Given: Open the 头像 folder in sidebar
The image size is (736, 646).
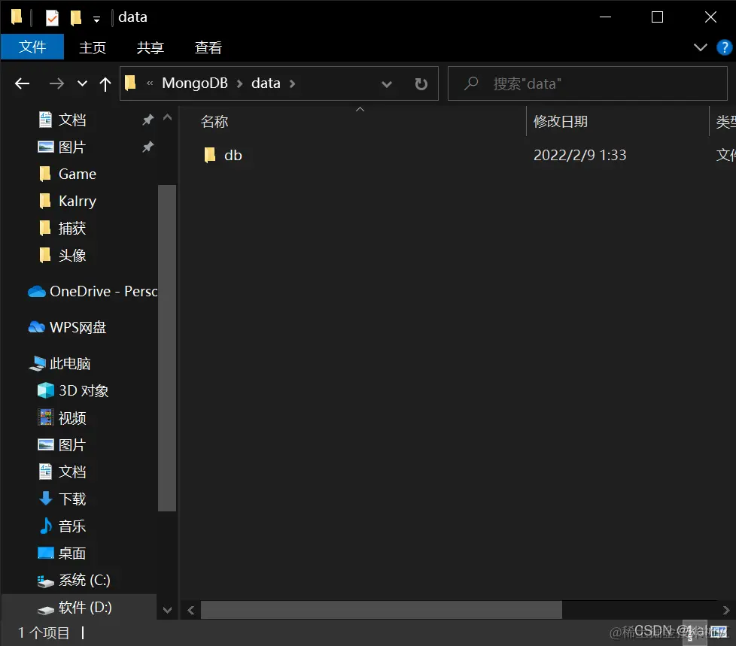Looking at the screenshot, I should pos(71,256).
